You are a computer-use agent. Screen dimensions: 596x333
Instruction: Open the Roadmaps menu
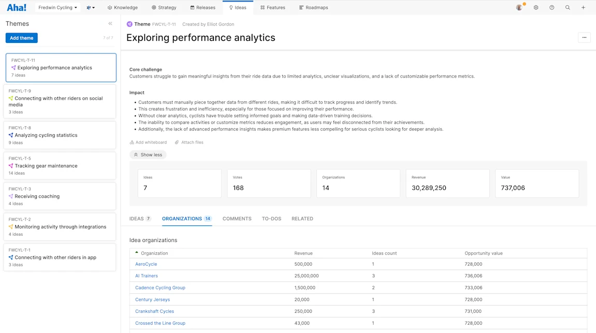tap(314, 8)
